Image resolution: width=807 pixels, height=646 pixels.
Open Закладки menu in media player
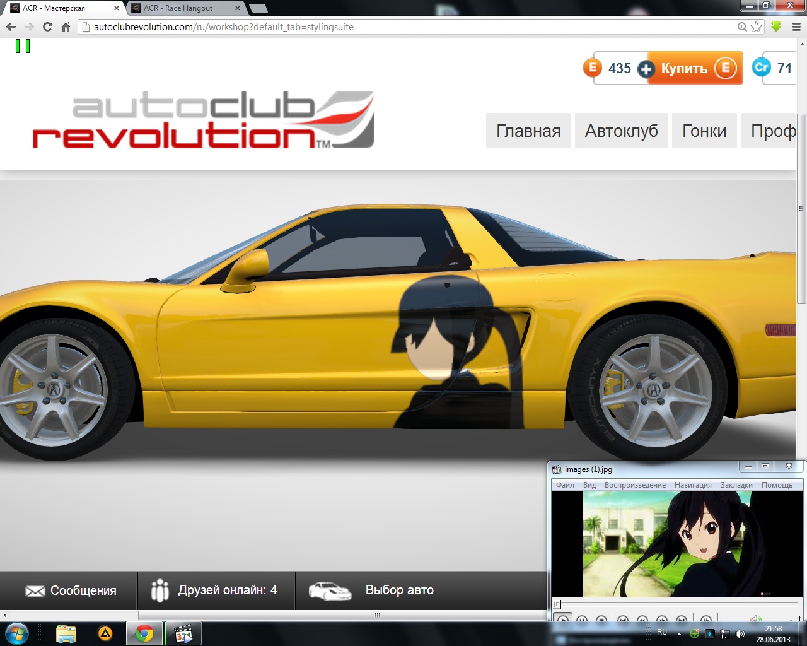[x=736, y=485]
